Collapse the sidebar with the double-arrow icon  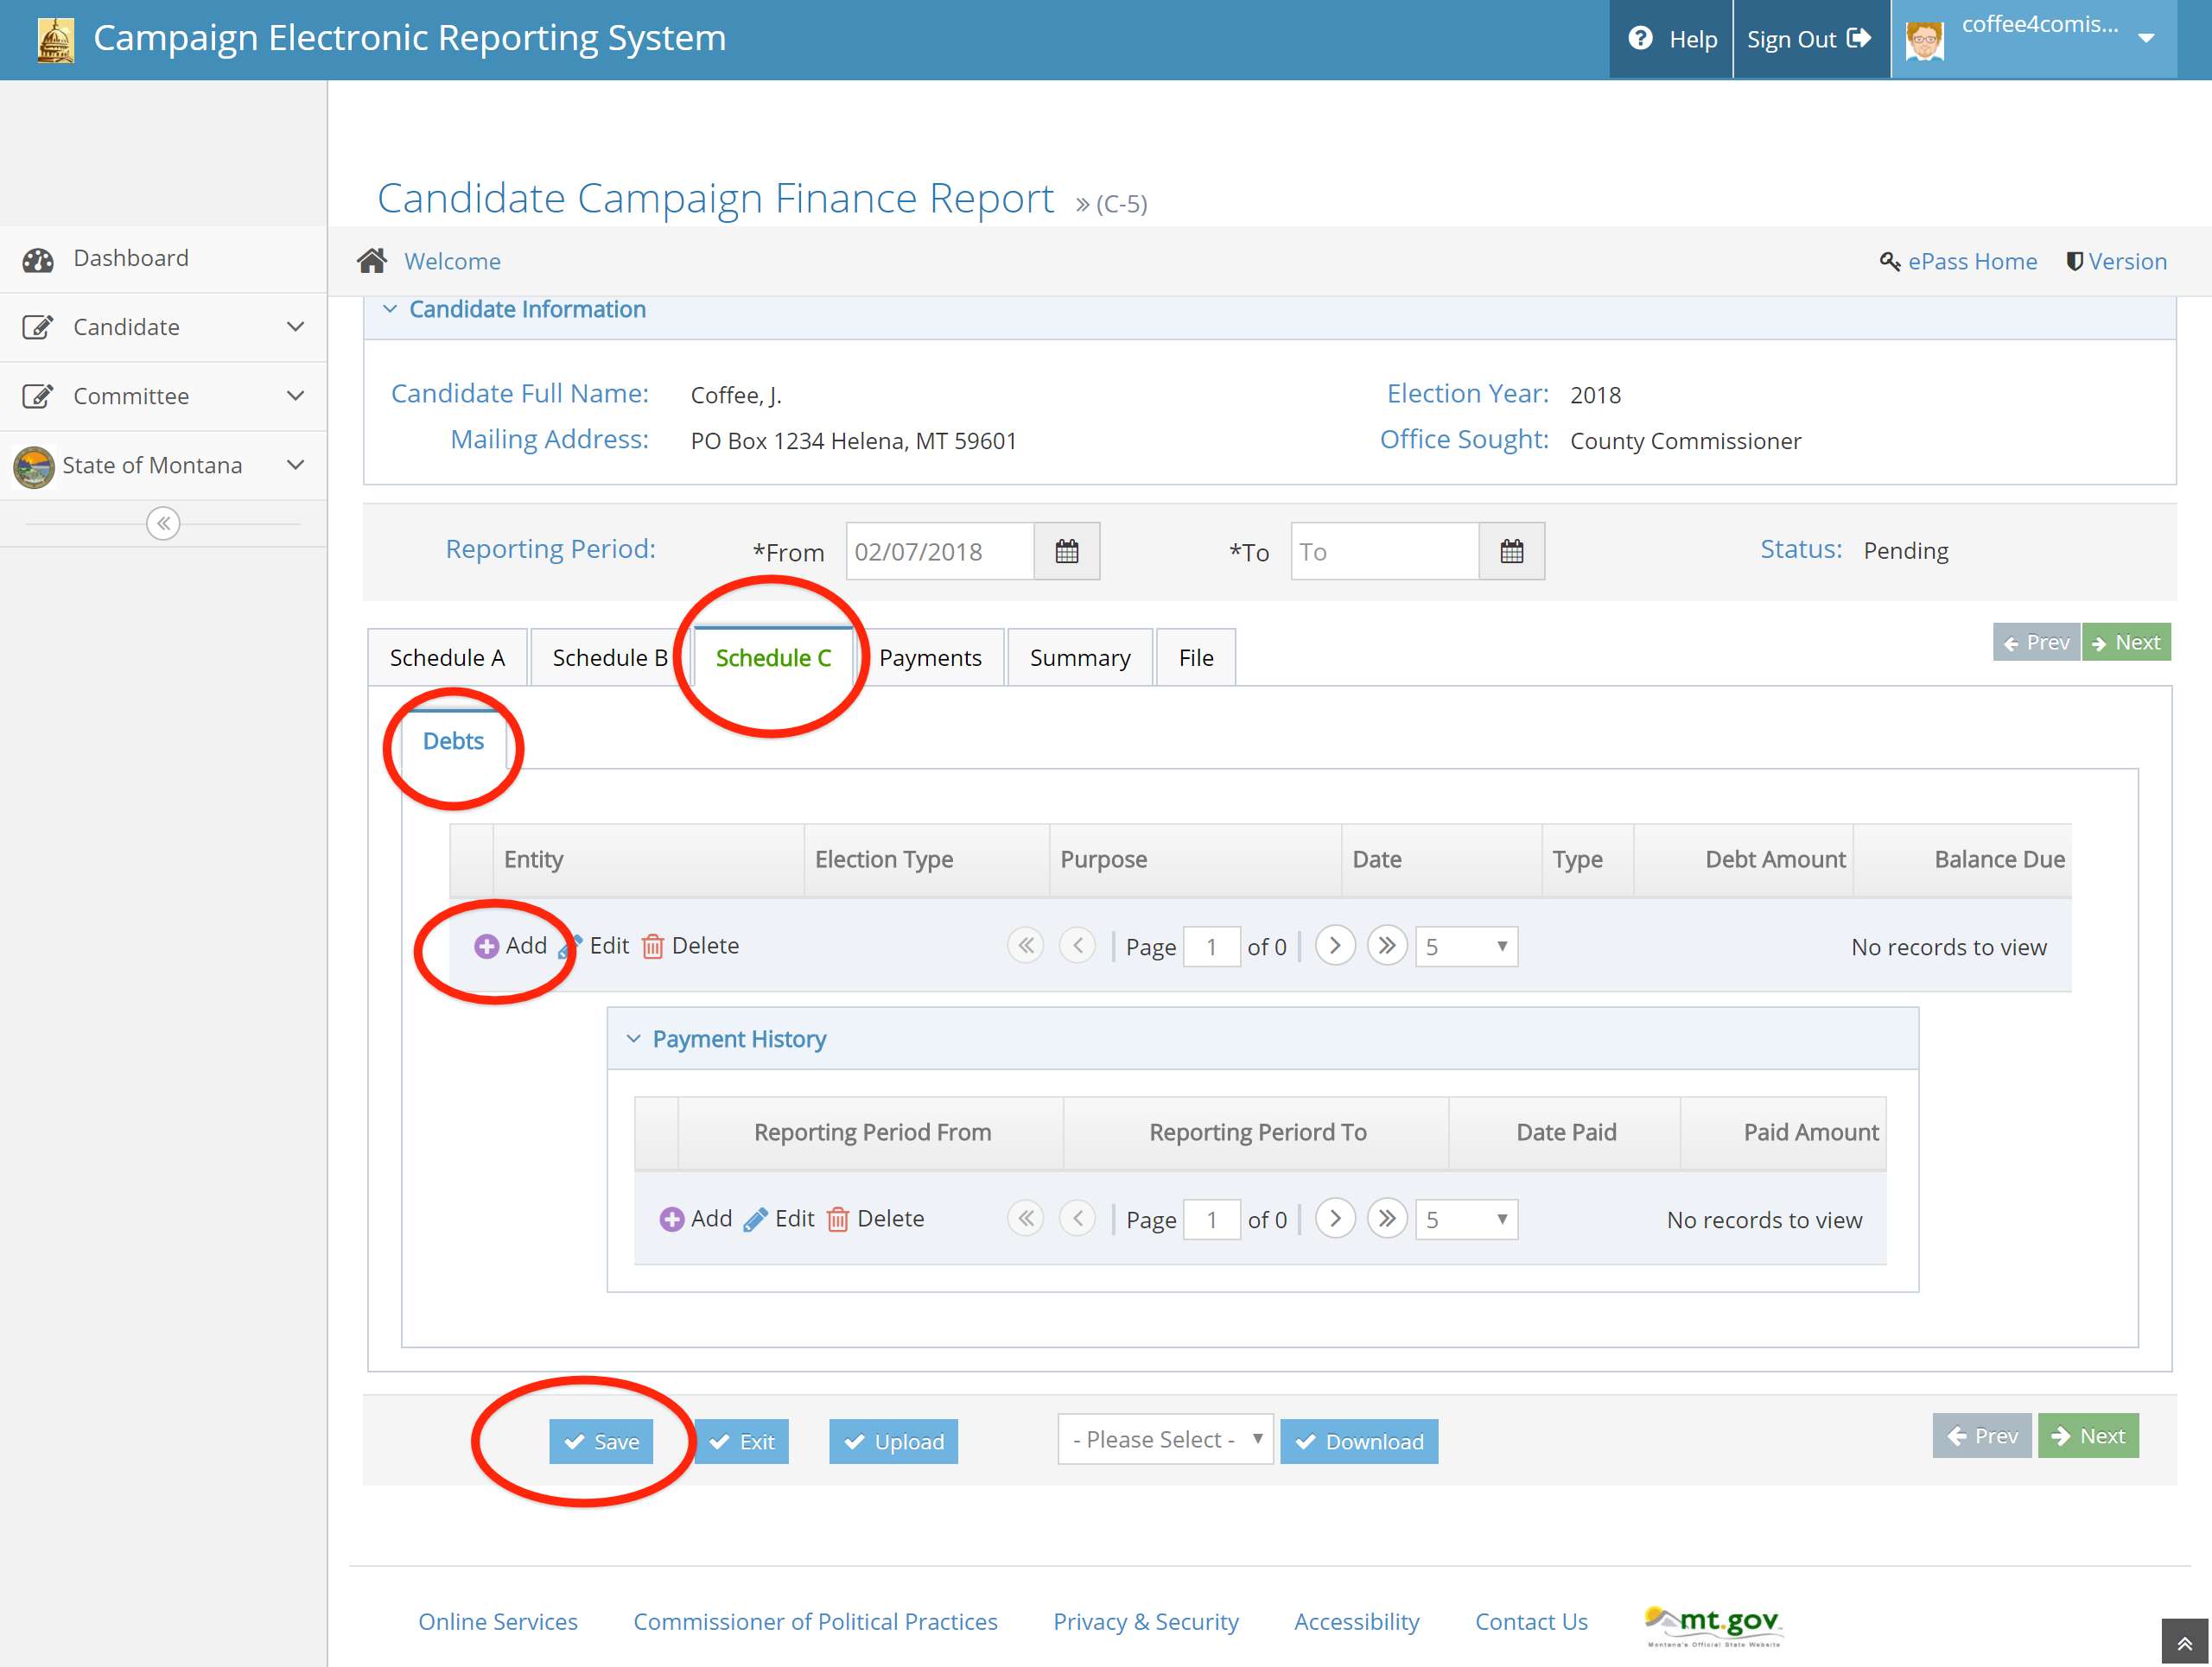coord(163,523)
